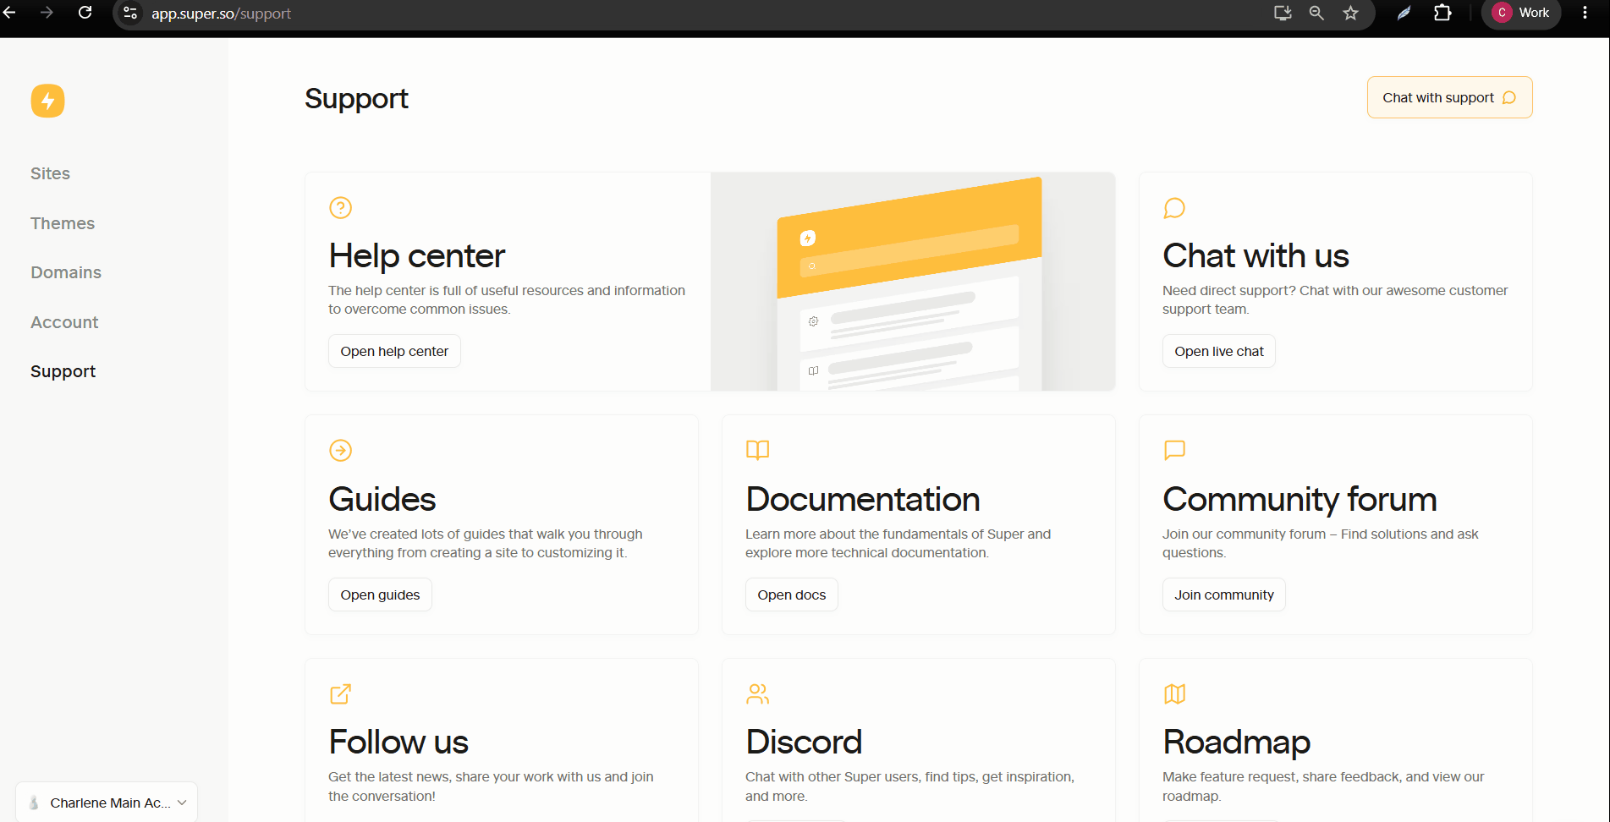The height and width of the screenshot is (822, 1610).
Task: Click Join community button
Action: coord(1223,595)
